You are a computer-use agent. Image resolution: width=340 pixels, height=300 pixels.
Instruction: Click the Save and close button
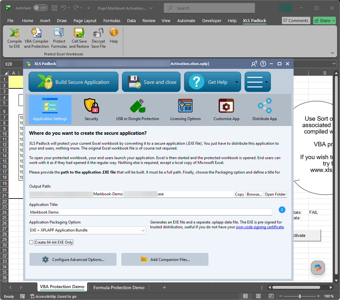tap(151, 82)
